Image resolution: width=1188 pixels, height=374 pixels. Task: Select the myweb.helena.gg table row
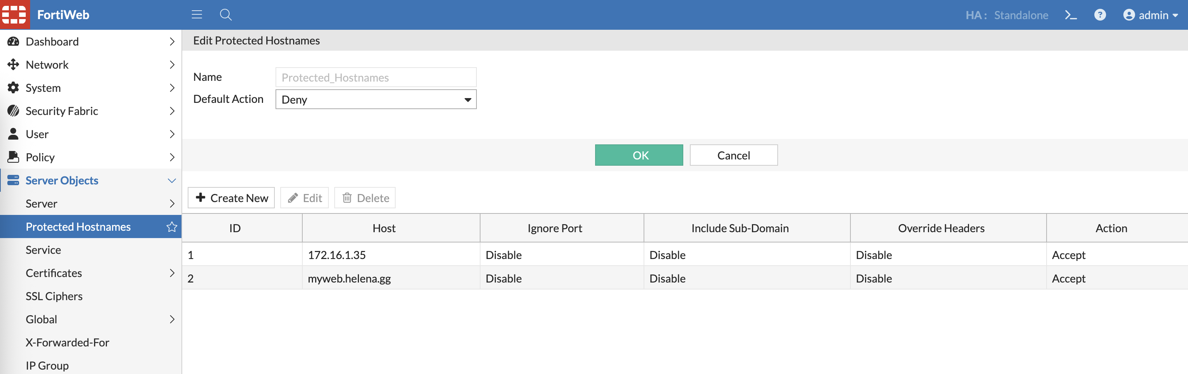(x=349, y=278)
